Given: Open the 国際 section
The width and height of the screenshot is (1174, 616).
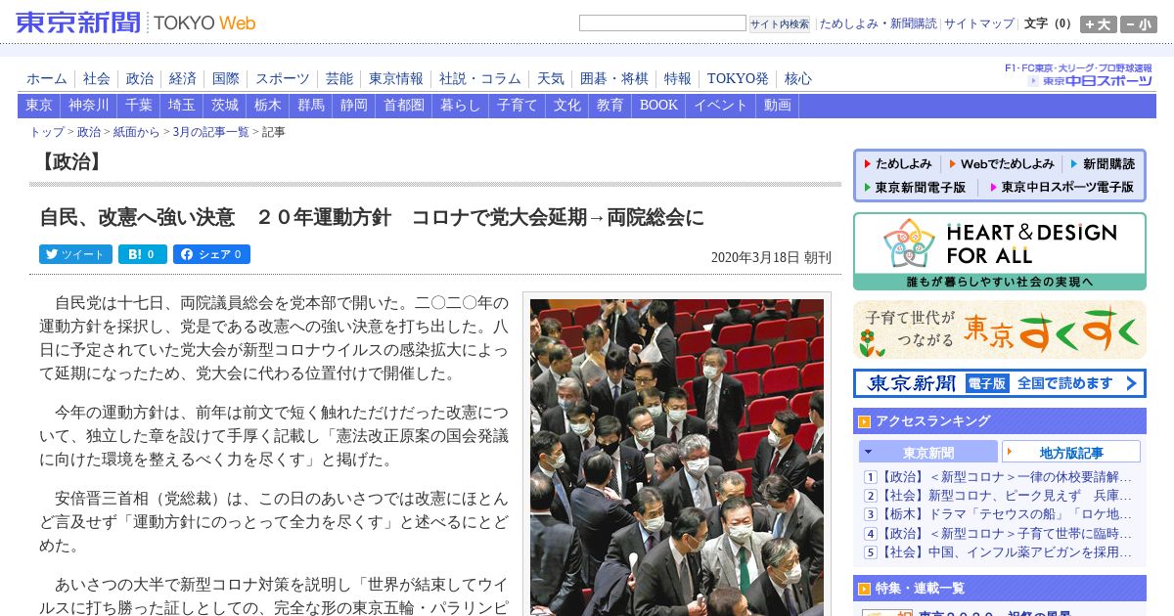Looking at the screenshot, I should (226, 79).
